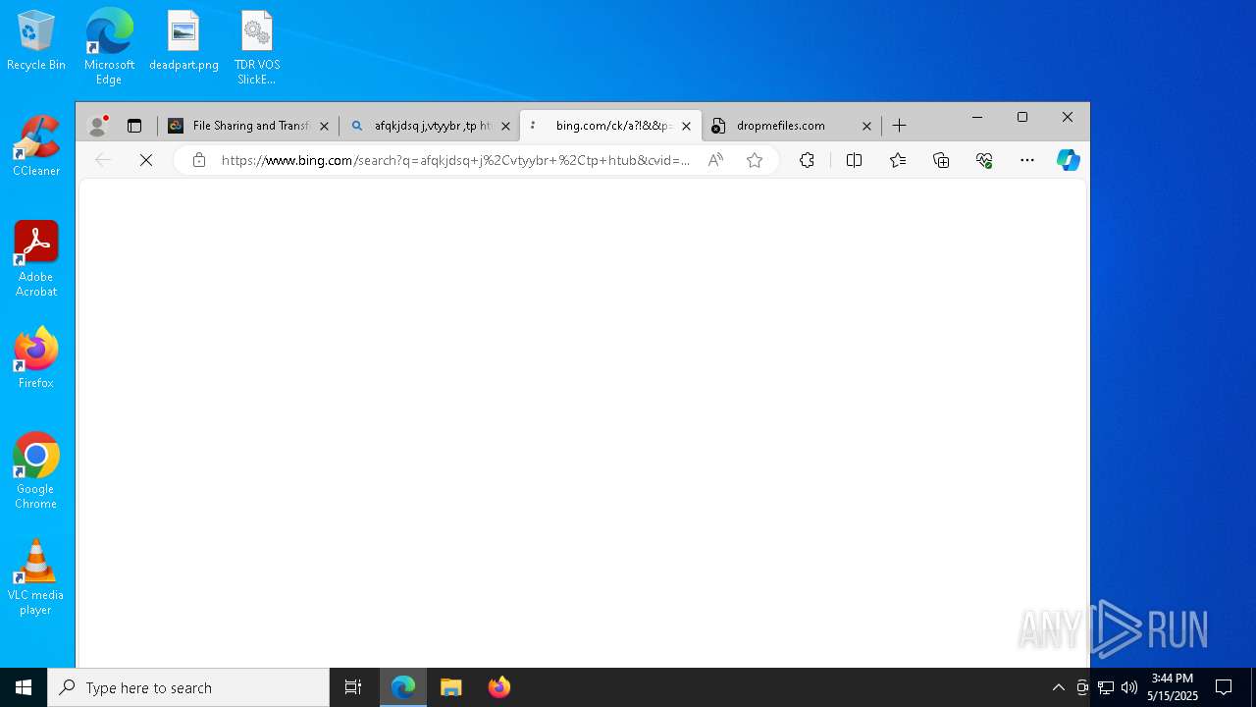This screenshot has width=1256, height=707.
Task: Select the deadpart.png file
Action: 183,41
